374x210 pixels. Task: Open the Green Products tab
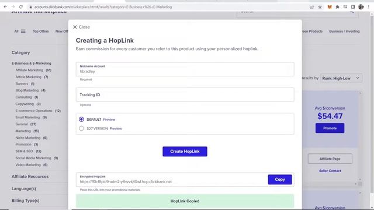(312, 31)
